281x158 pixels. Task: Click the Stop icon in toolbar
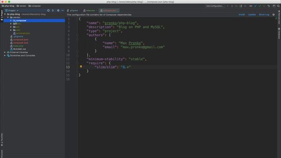pos(245,6)
